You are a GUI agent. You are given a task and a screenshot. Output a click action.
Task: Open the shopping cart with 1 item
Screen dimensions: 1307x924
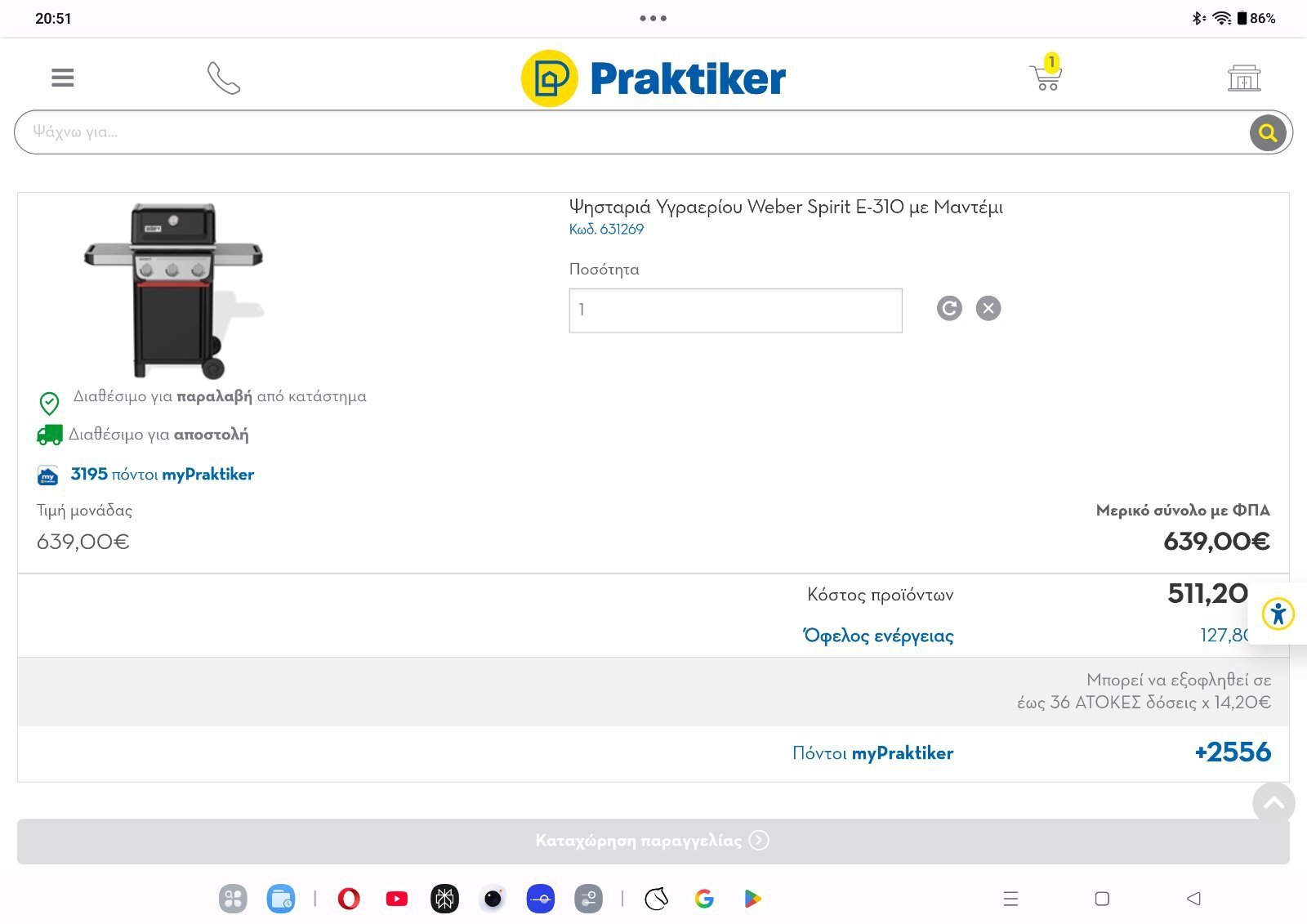(x=1046, y=73)
